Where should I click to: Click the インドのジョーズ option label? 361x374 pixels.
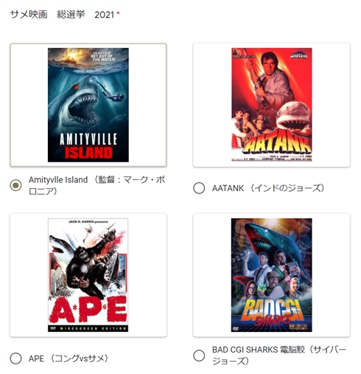pos(268,188)
